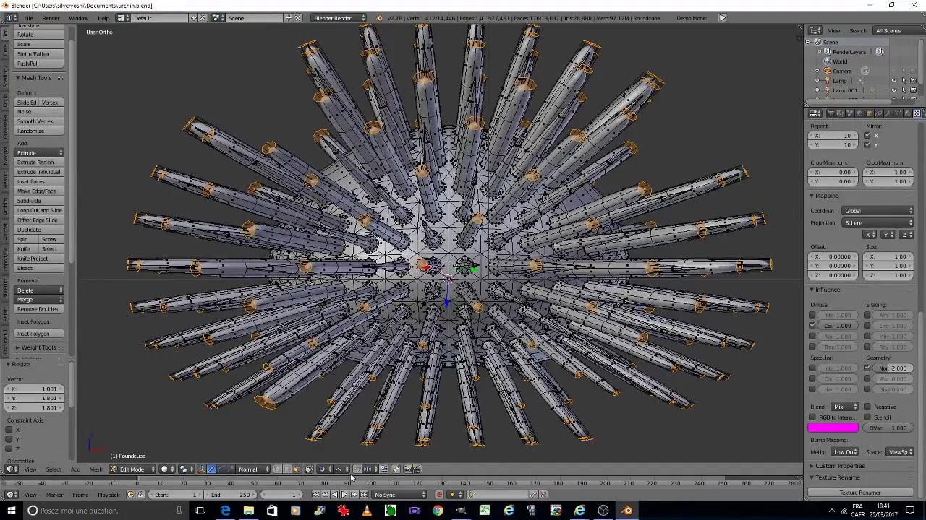
Task: Play animation in reverse
Action: (334, 495)
